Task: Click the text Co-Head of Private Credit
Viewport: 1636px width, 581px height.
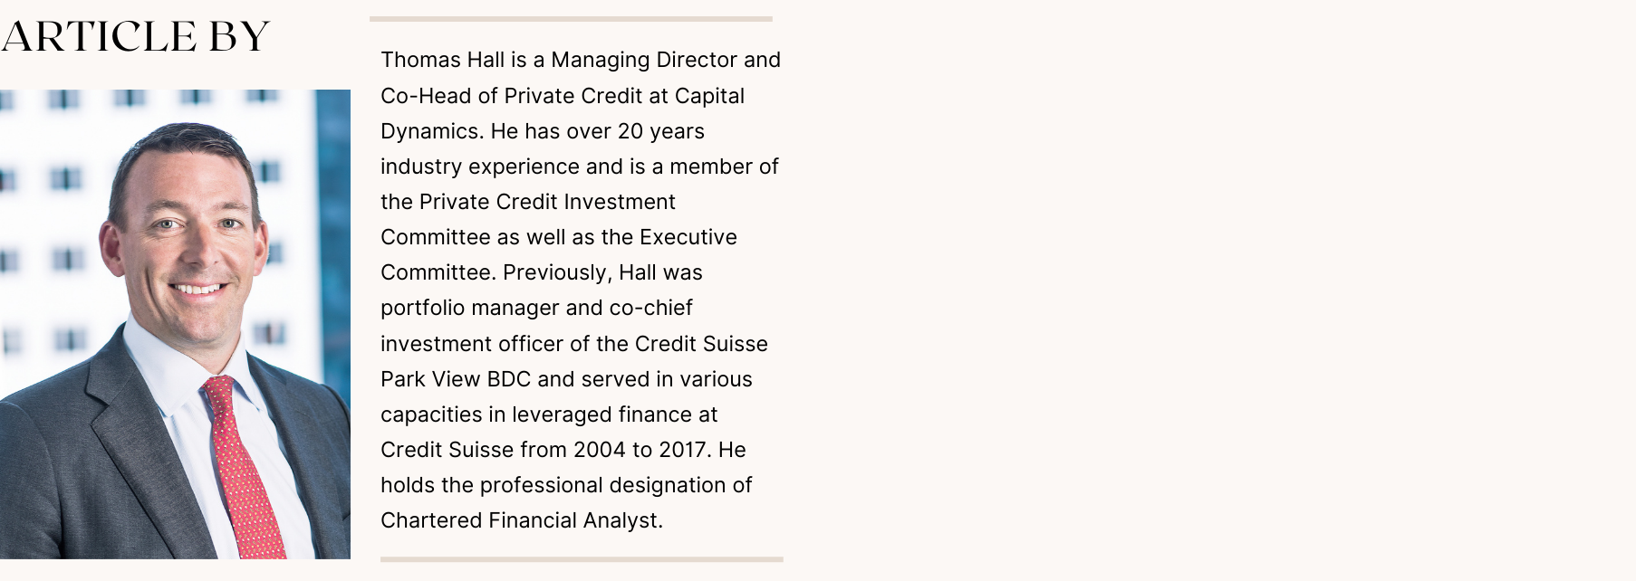Action: pyautogui.click(x=511, y=96)
